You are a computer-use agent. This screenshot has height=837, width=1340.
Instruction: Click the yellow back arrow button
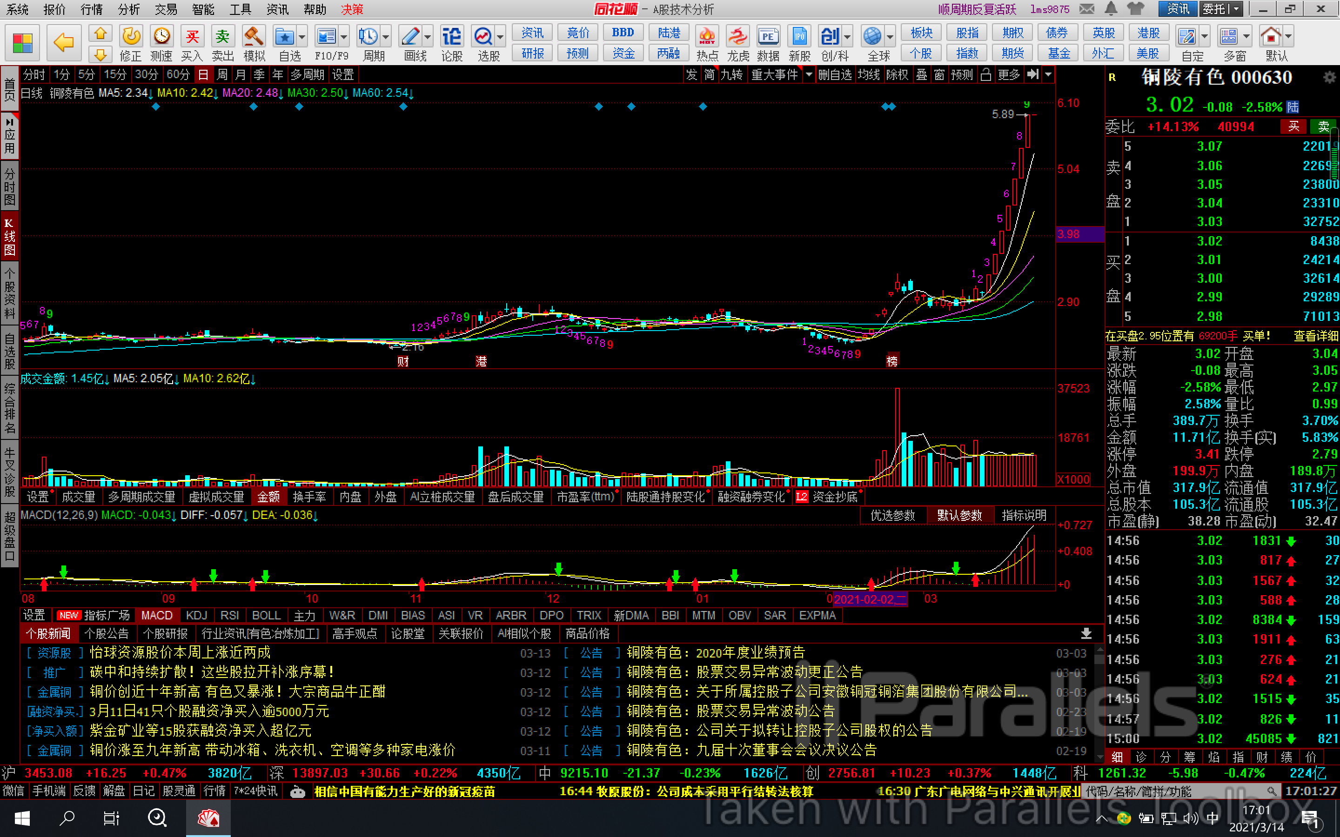click(64, 42)
